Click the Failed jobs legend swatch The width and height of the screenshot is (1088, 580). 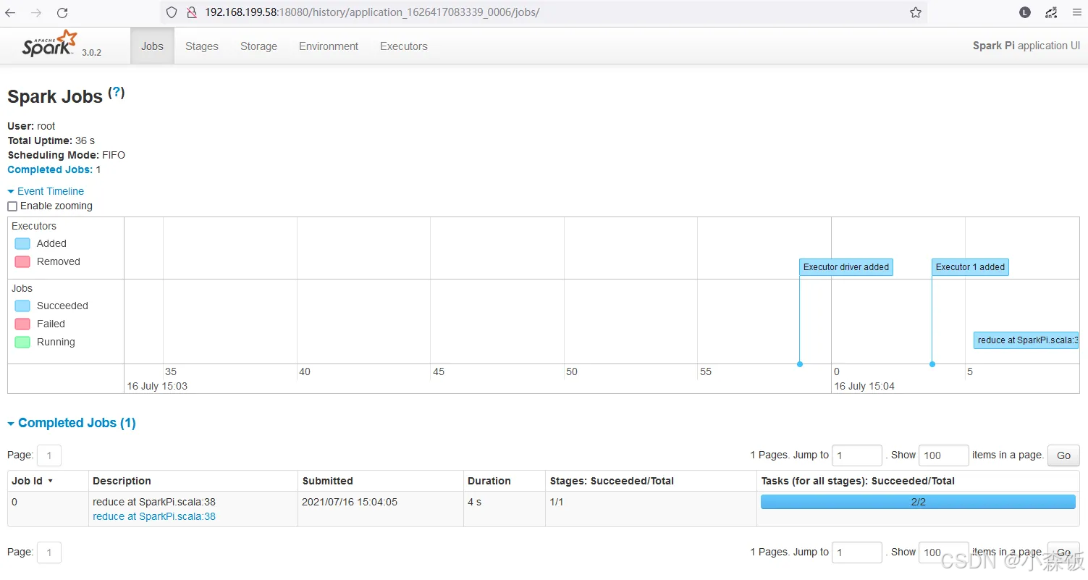click(x=22, y=324)
